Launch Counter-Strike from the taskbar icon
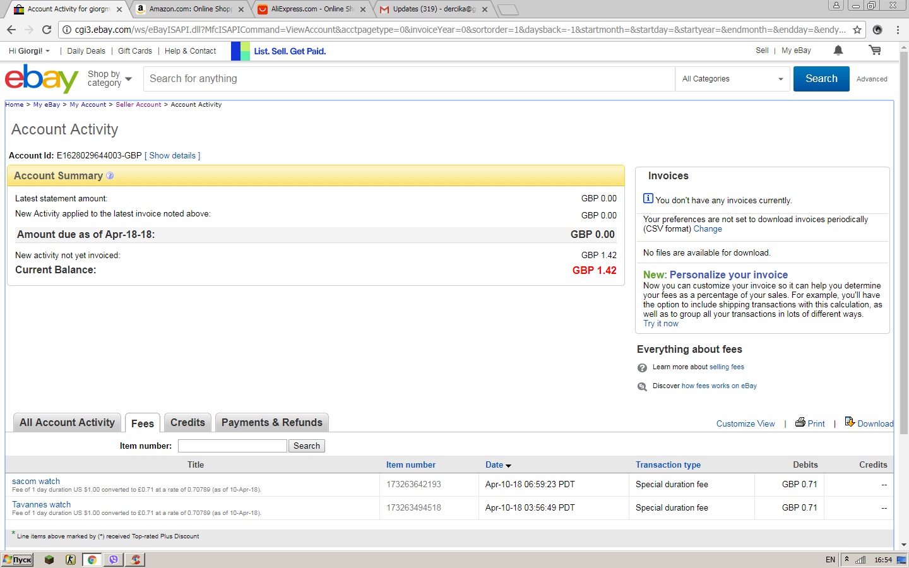The width and height of the screenshot is (909, 568). point(71,560)
